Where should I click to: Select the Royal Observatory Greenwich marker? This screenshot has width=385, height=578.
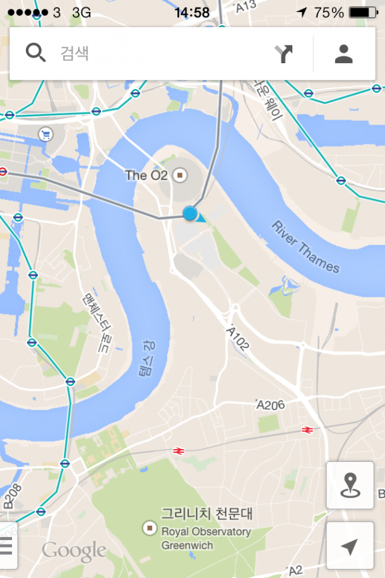pos(149,528)
